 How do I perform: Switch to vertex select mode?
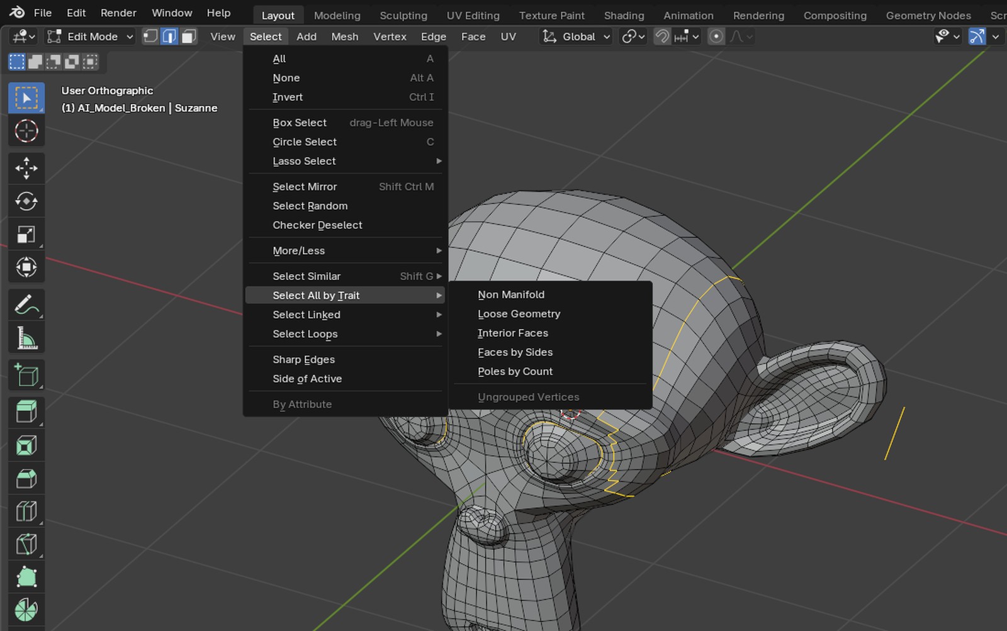click(x=150, y=36)
